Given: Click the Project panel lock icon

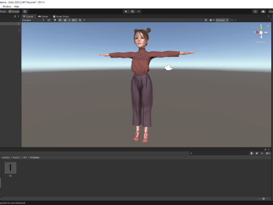Looking at the screenshot, I should (x=266, y=149).
